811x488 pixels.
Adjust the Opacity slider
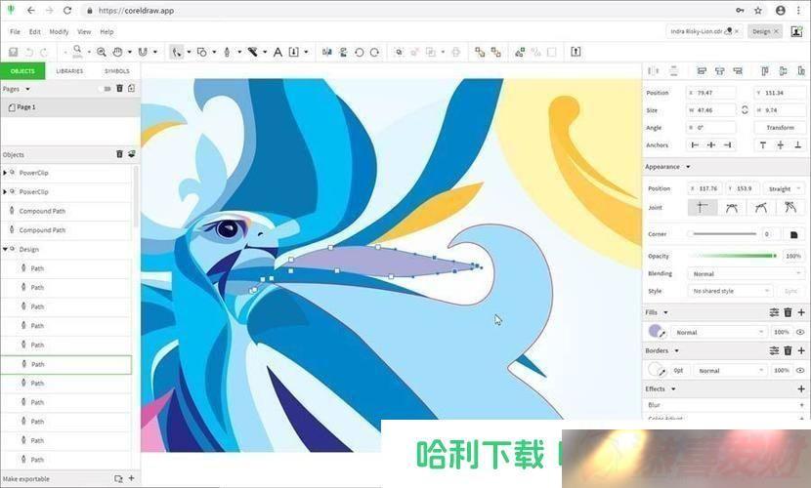tap(734, 256)
